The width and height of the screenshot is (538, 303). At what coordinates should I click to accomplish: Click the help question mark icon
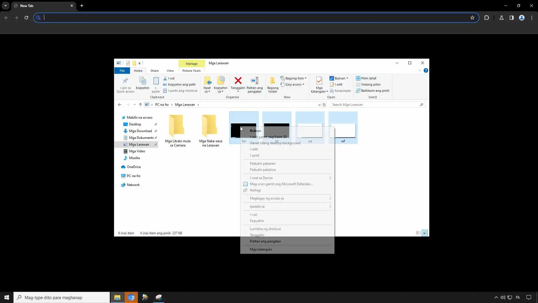(x=426, y=70)
